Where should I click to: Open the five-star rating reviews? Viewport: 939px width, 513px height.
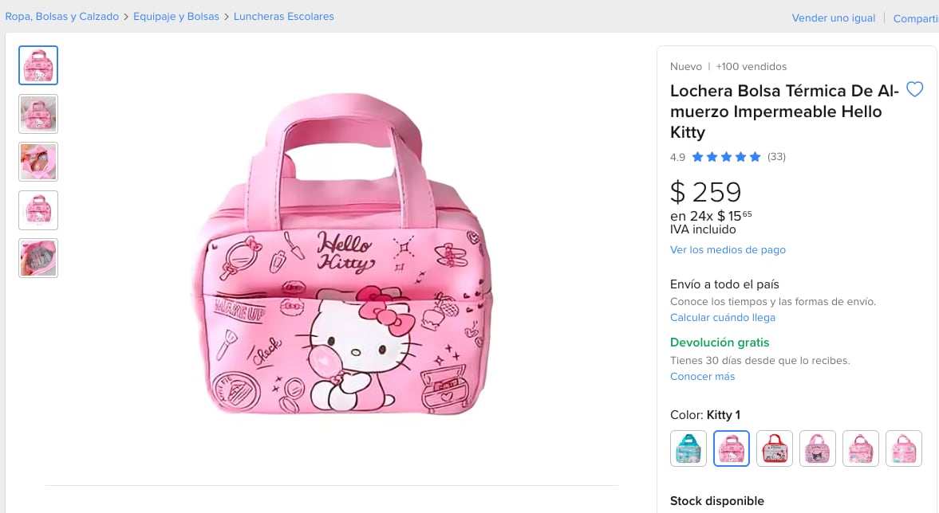coord(726,157)
